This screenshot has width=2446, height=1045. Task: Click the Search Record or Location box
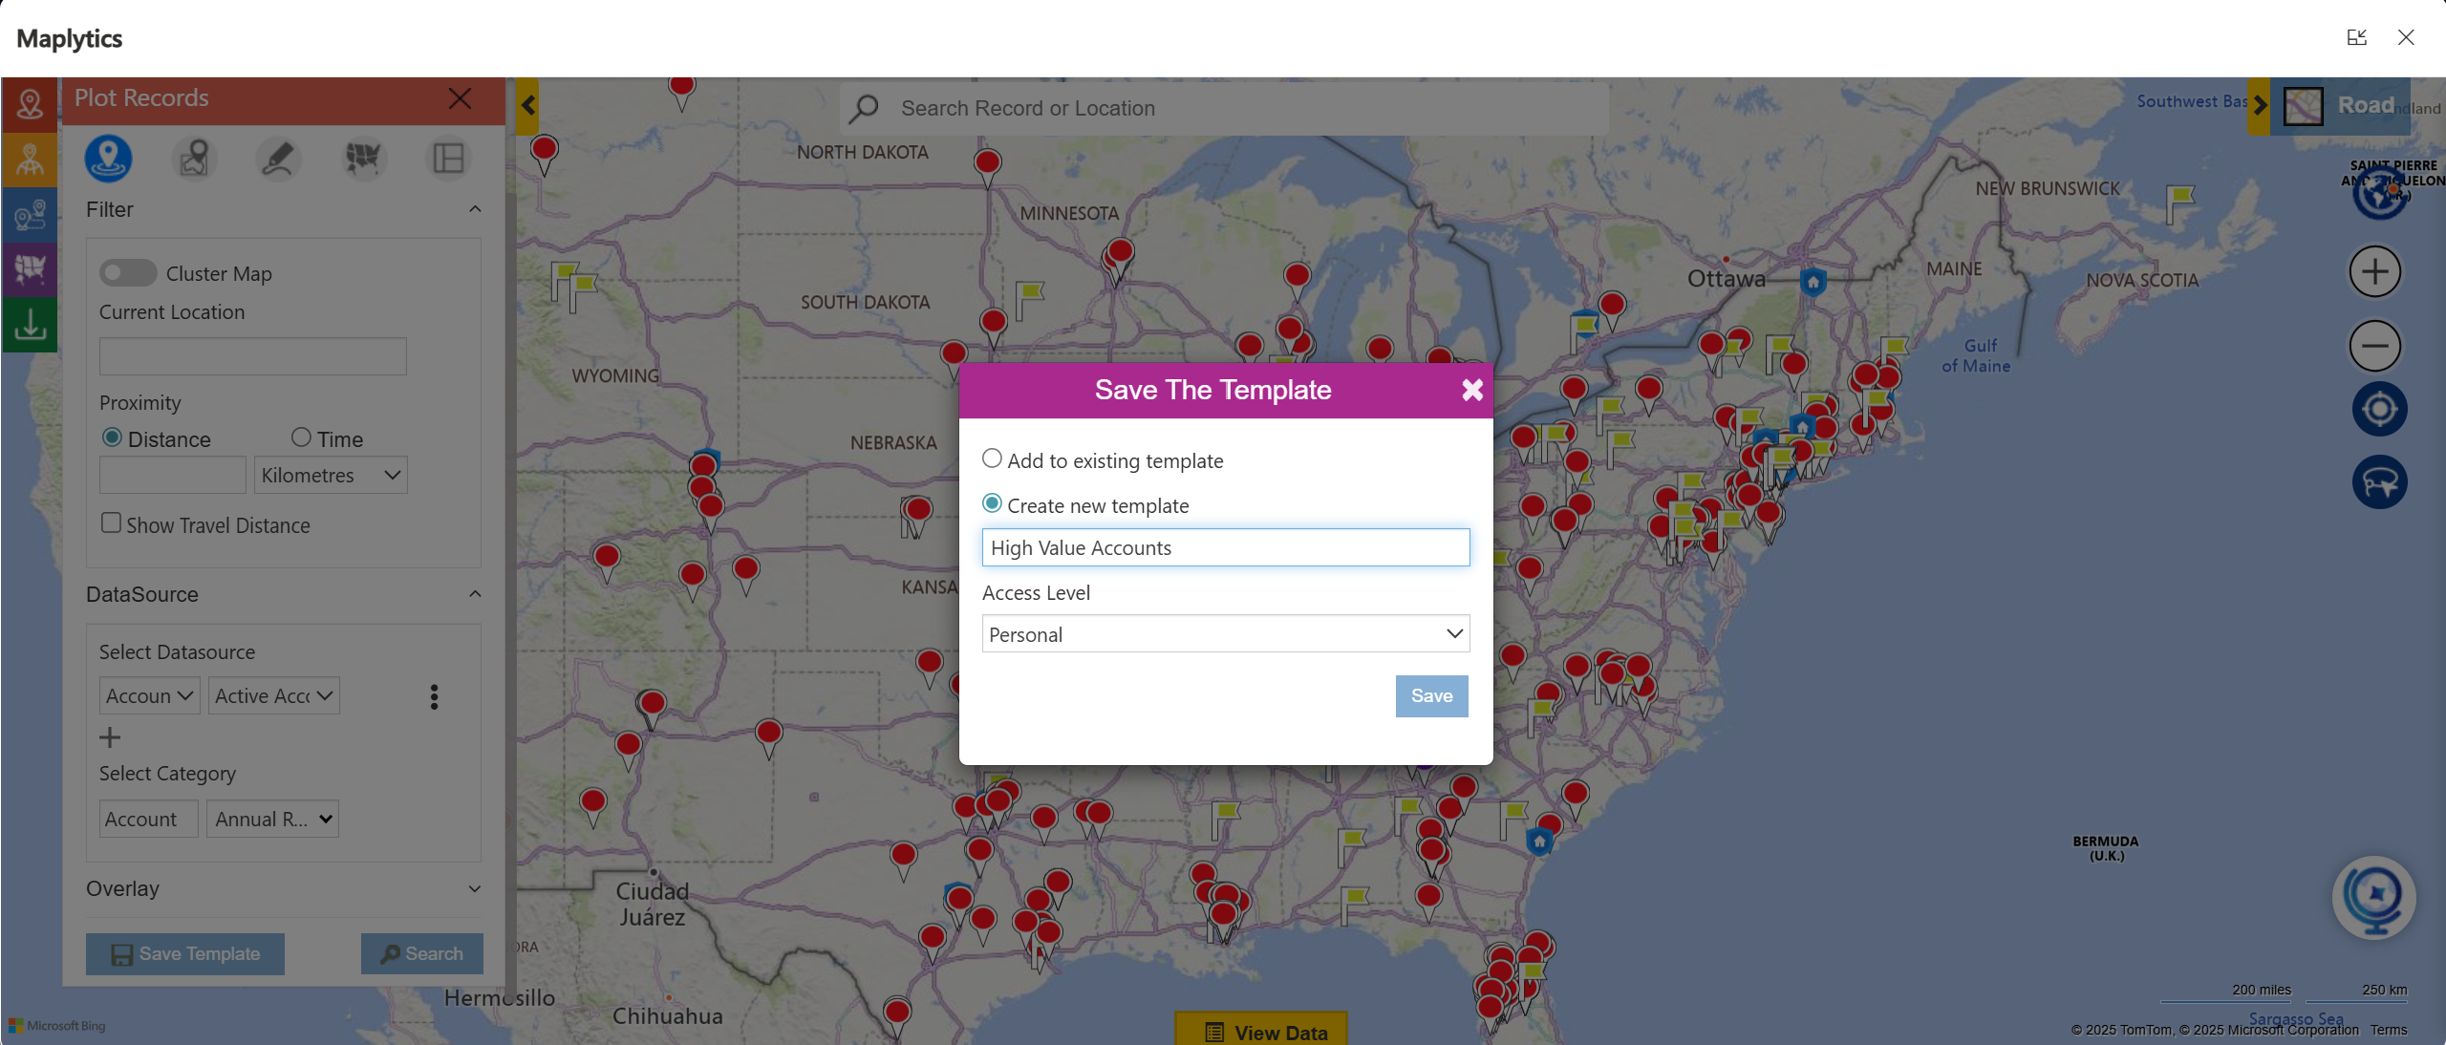[x=1226, y=109]
